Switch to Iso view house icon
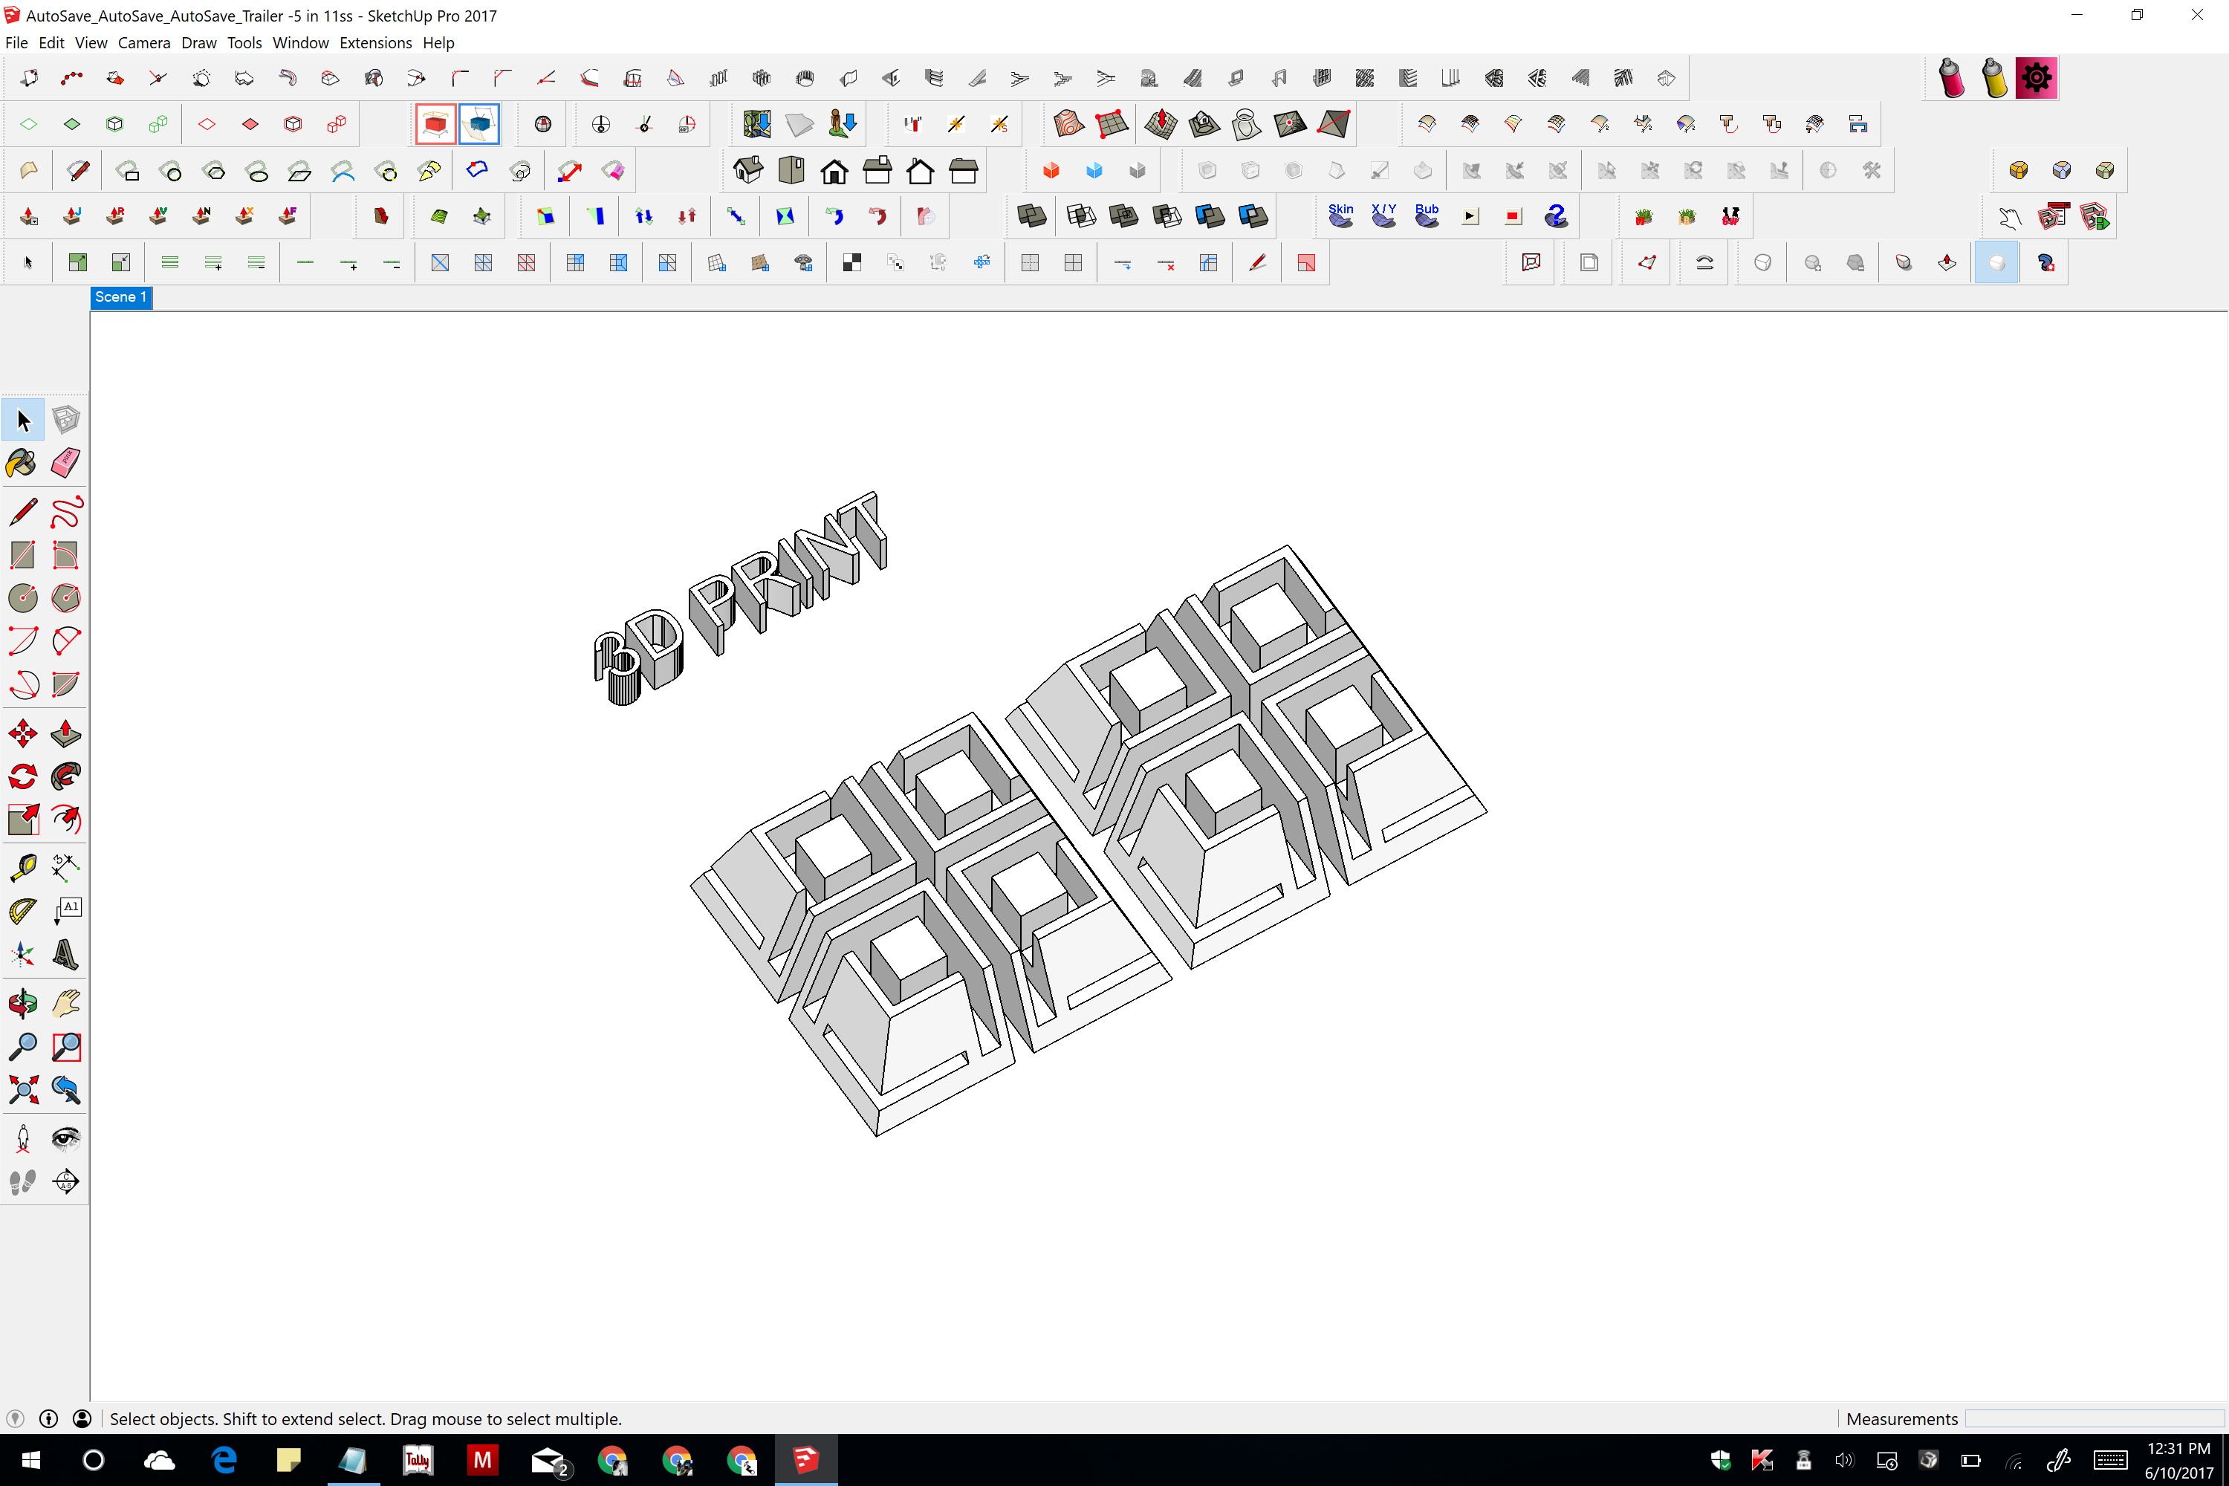 [x=747, y=171]
